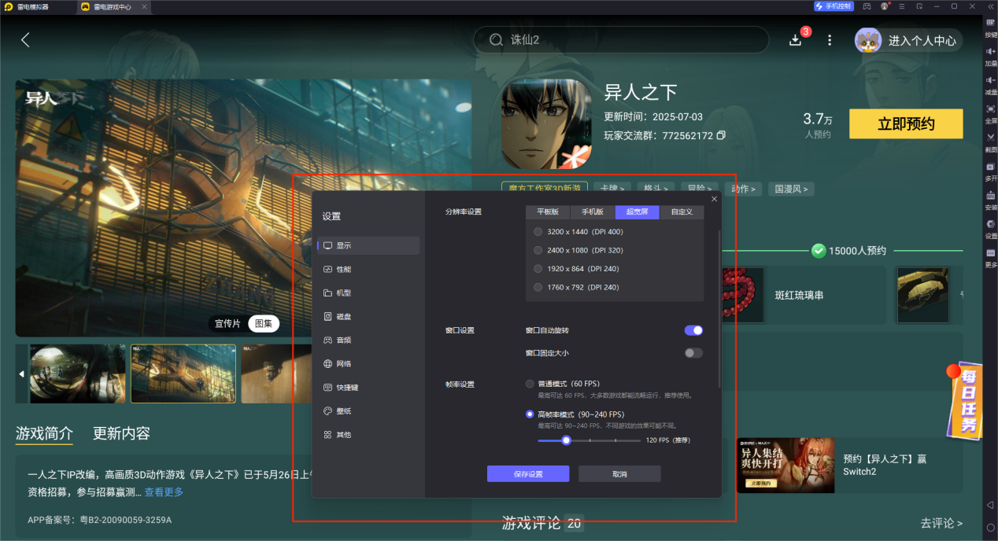Click 查看更多 link in description
The image size is (998, 541).
point(164,492)
